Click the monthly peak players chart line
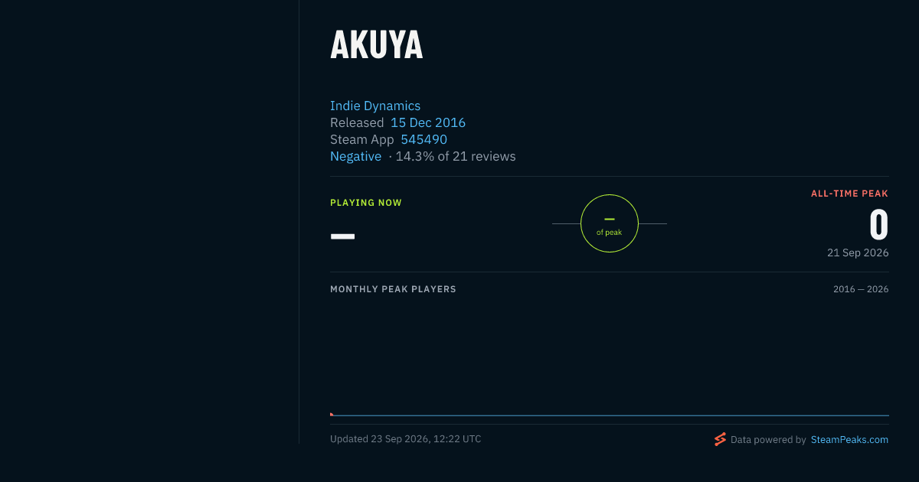This screenshot has height=482, width=919. tap(610, 415)
